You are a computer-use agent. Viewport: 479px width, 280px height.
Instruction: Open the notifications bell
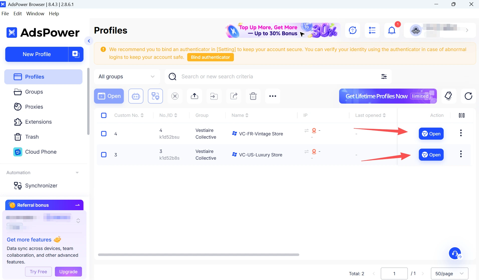coord(392,30)
